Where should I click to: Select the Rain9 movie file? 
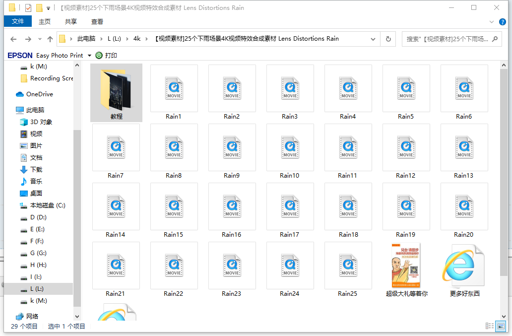[x=232, y=152]
